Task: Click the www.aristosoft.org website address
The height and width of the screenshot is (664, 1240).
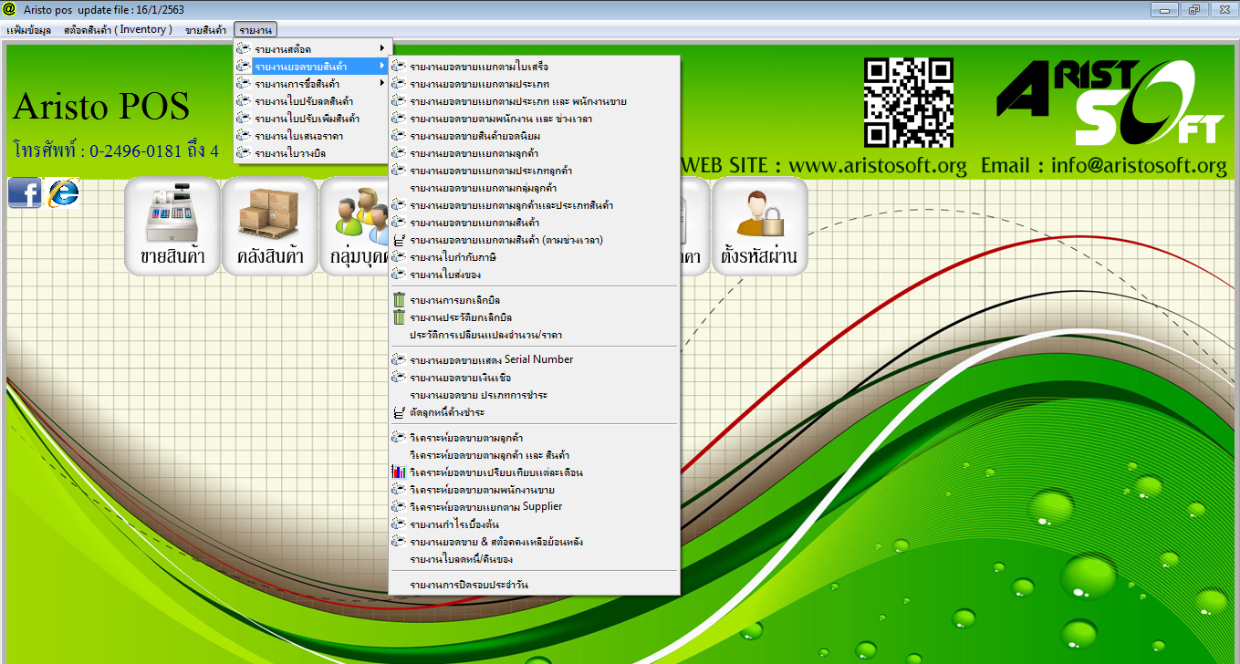Action: (877, 166)
